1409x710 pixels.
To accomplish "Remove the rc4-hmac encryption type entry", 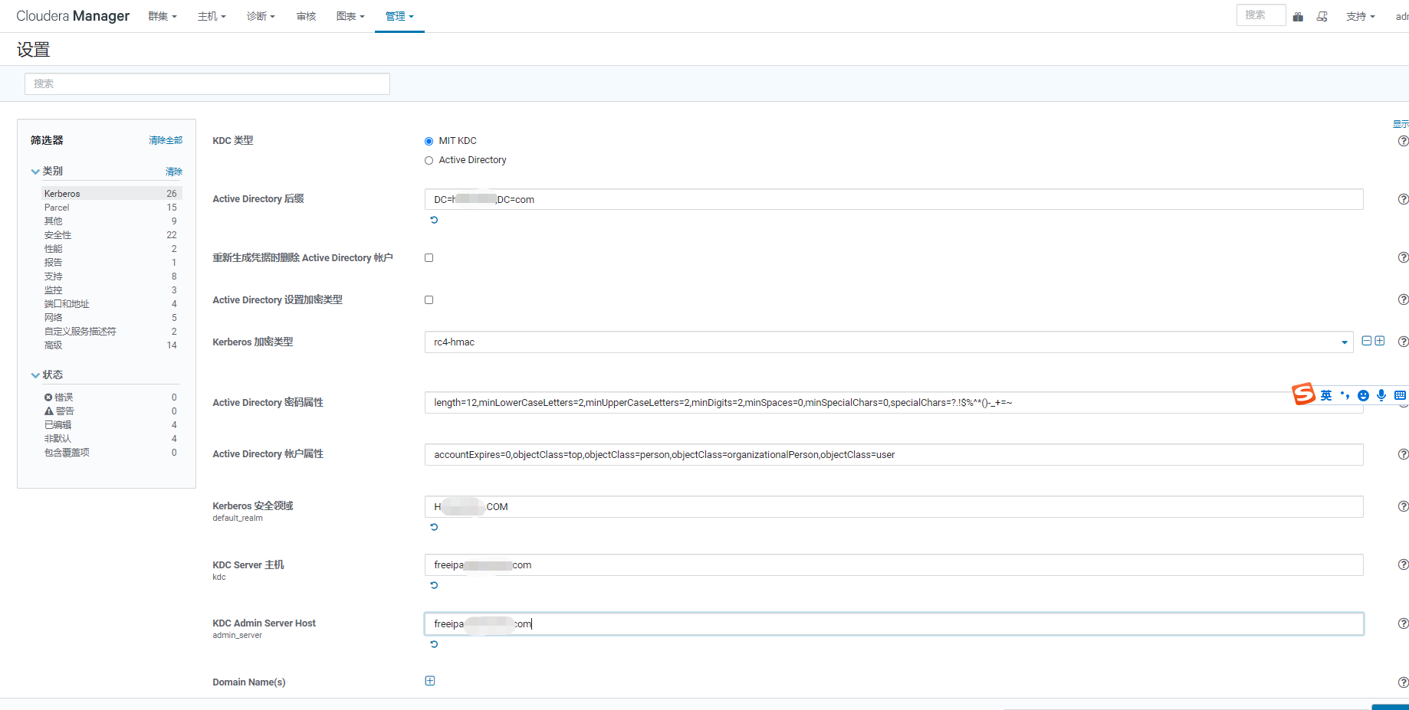I will coord(1367,341).
